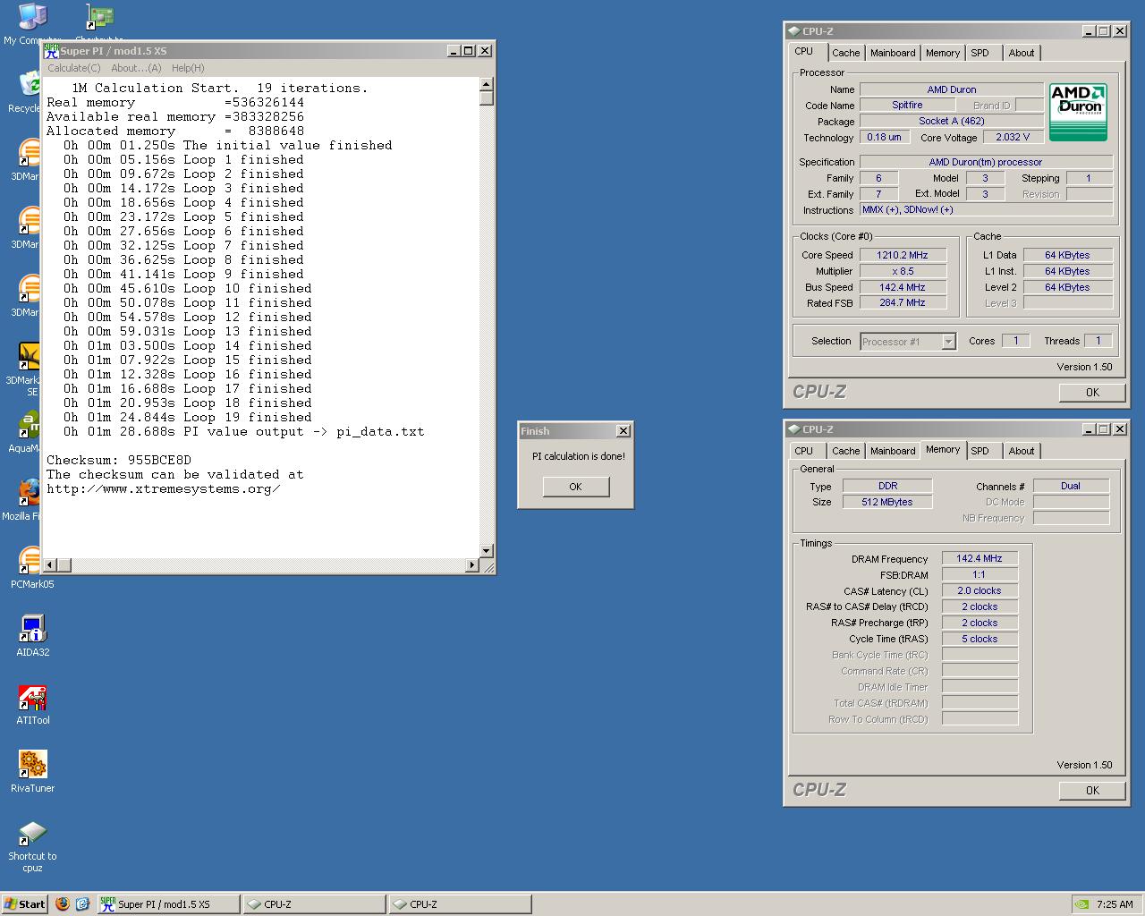Select the AIDA32 desktop icon
This screenshot has height=916, width=1145.
coord(32,635)
